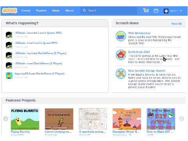Go to the Ideas page
188x141 pixels.
coord(56,11)
